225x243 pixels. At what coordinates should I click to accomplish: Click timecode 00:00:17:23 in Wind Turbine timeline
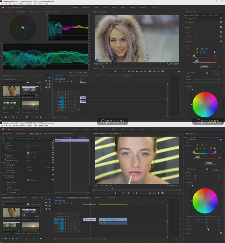(60, 201)
